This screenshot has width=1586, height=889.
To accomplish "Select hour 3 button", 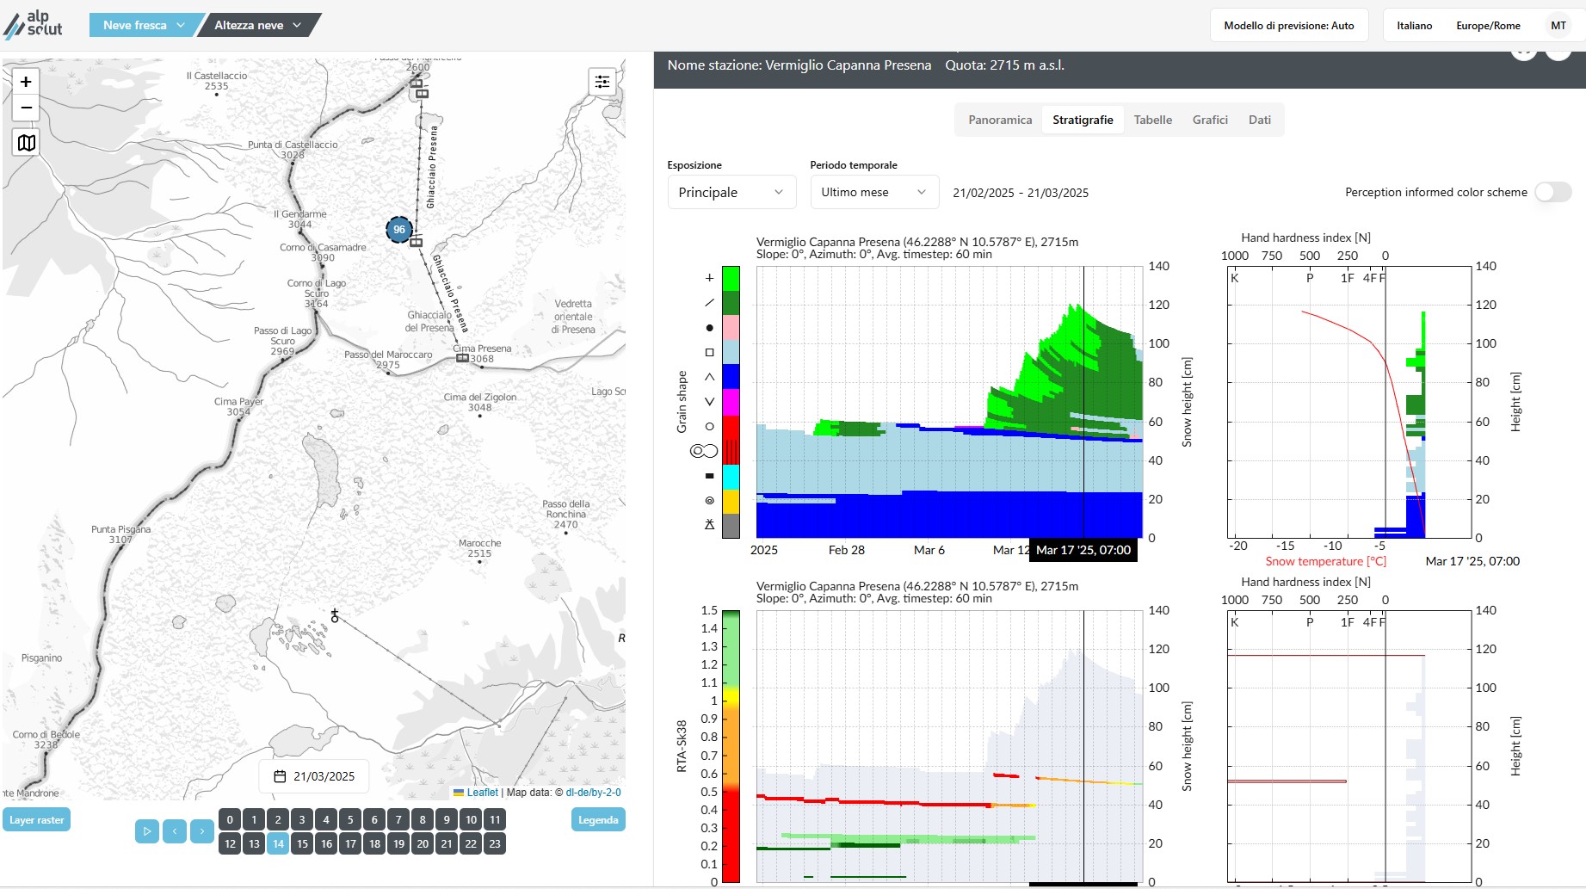I will click(302, 819).
